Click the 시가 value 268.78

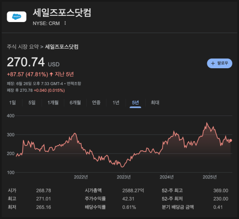[x=44, y=191]
